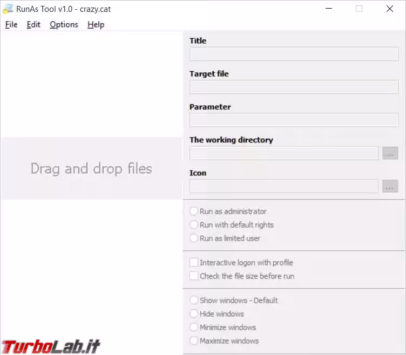406x355 pixels.
Task: Open the Help menu
Action: click(x=96, y=25)
